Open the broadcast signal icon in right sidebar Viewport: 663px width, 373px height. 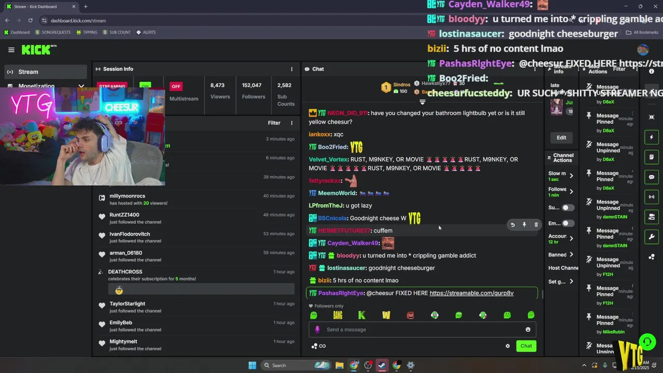(x=652, y=197)
